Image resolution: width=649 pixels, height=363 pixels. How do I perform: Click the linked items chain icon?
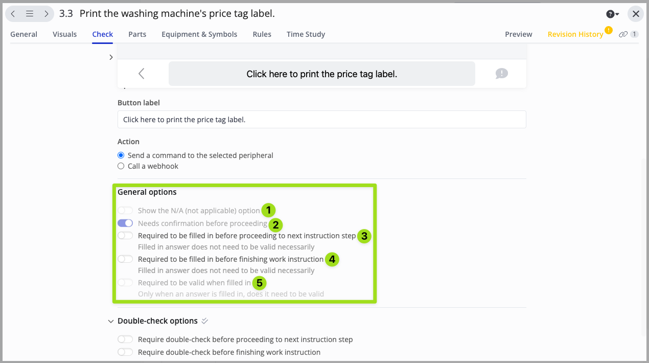click(623, 34)
